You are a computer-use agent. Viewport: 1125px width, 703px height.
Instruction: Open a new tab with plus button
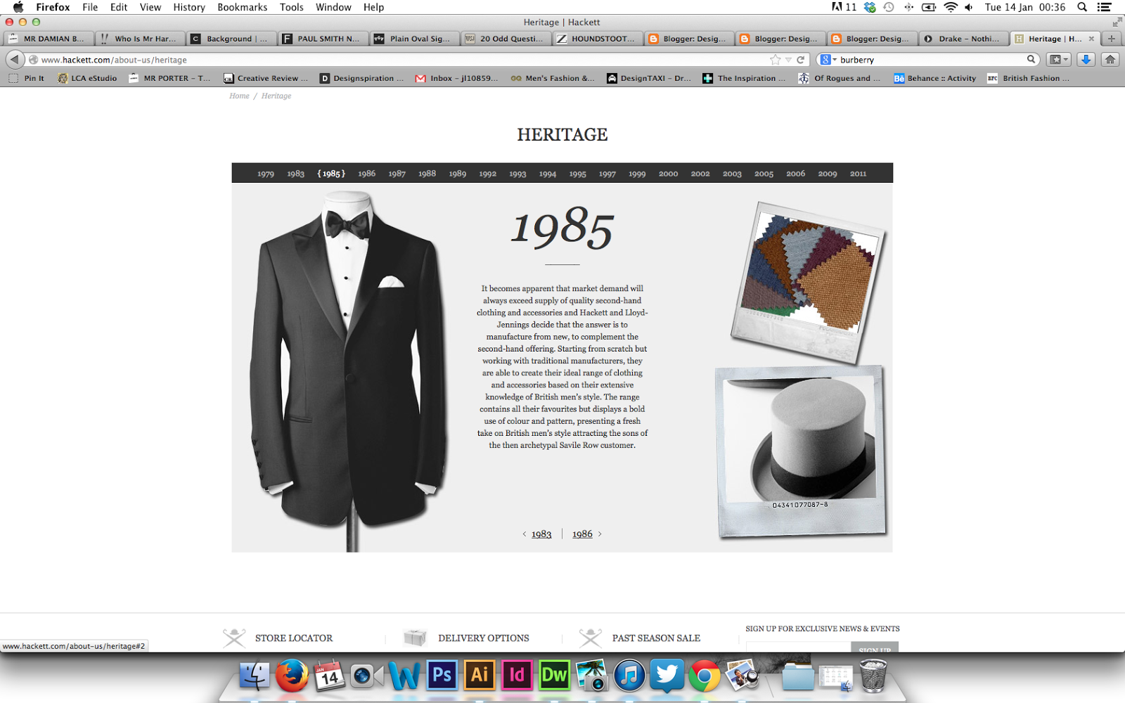pos(1112,39)
